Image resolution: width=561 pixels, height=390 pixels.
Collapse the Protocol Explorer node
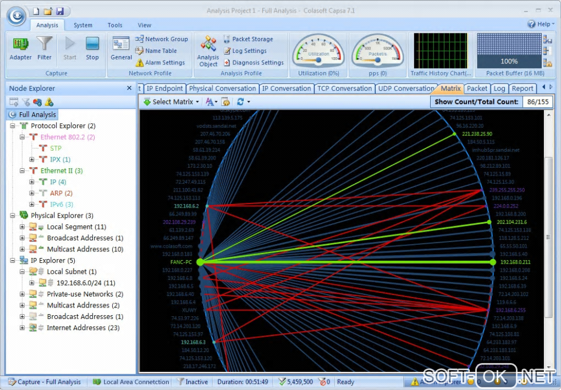point(13,125)
